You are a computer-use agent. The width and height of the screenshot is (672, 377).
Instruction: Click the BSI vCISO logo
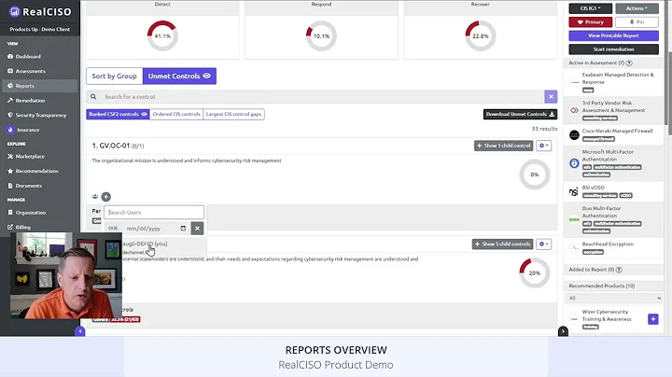point(574,191)
